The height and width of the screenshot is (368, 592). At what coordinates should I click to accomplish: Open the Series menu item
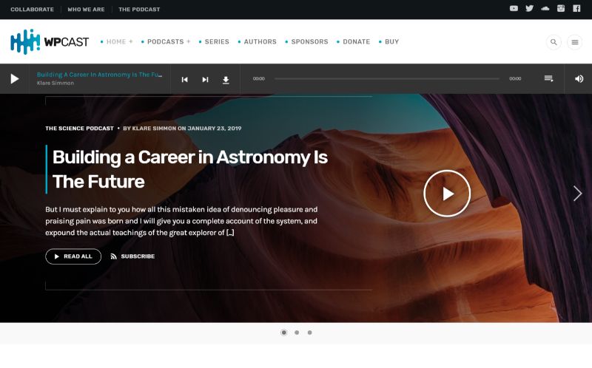(x=217, y=42)
